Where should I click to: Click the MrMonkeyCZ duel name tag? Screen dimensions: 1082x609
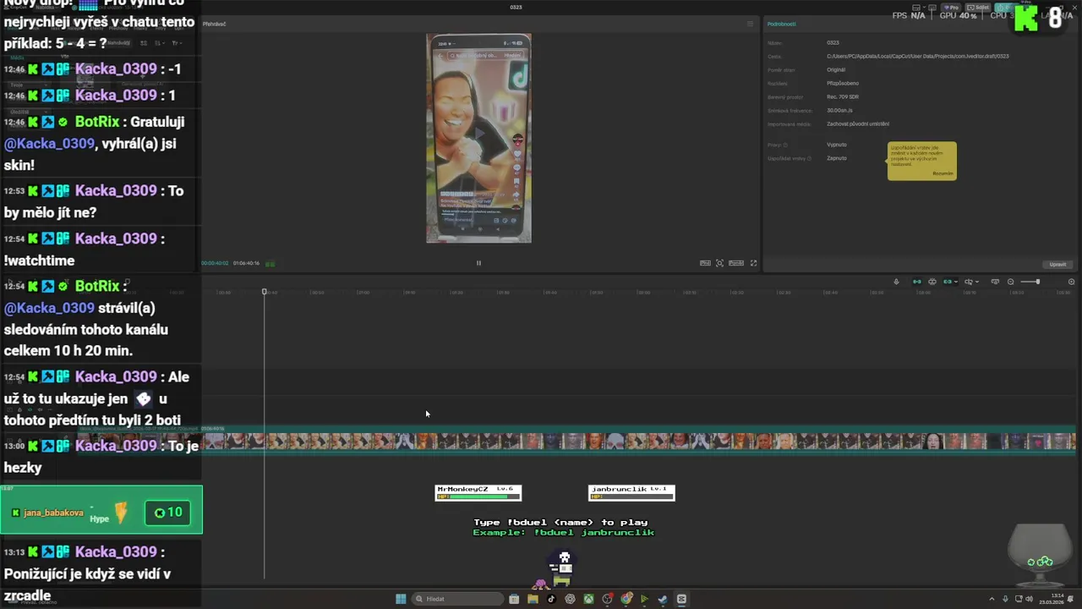[478, 492]
